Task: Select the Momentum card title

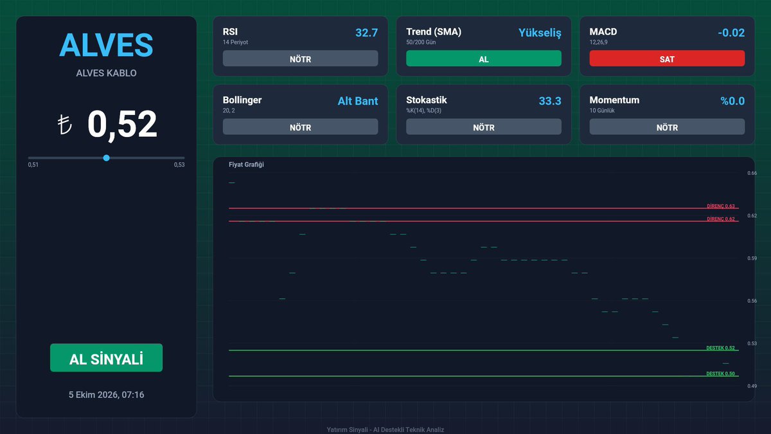Action: [614, 100]
